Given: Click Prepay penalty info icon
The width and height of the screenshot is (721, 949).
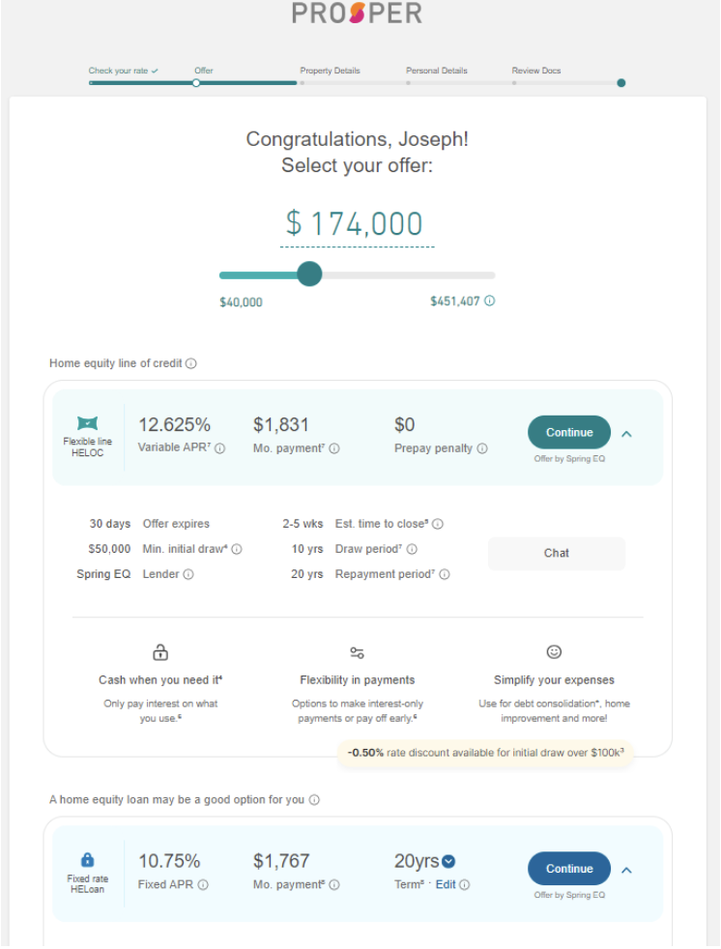Looking at the screenshot, I should (x=482, y=448).
